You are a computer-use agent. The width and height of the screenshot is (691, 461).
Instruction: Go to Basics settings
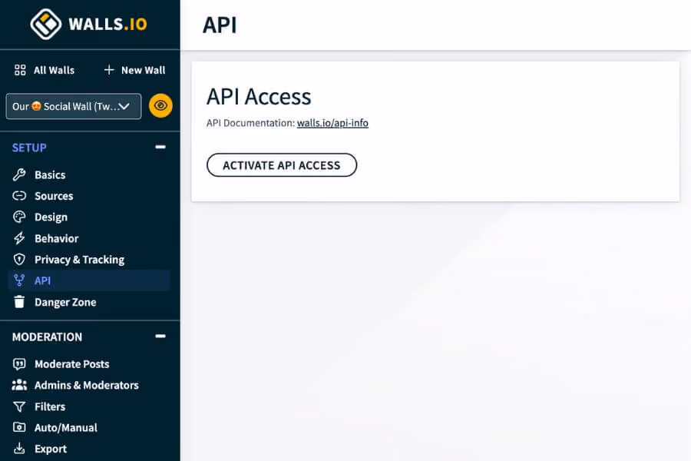pyautogui.click(x=50, y=174)
